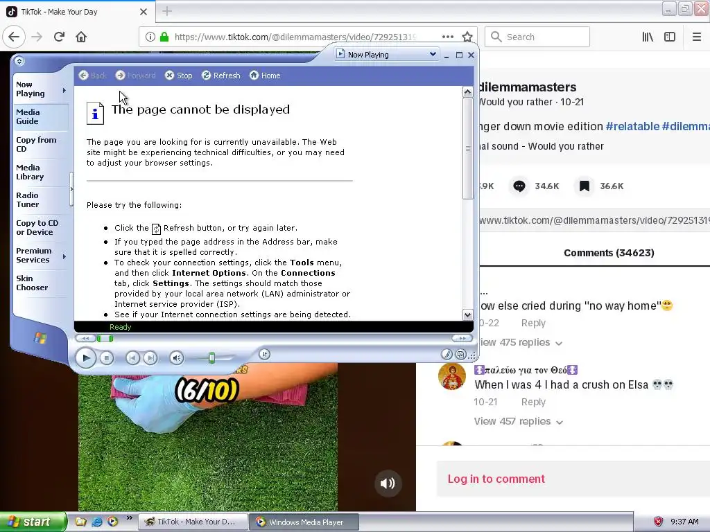
Task: Expand View 457 replies
Action: 519,422
